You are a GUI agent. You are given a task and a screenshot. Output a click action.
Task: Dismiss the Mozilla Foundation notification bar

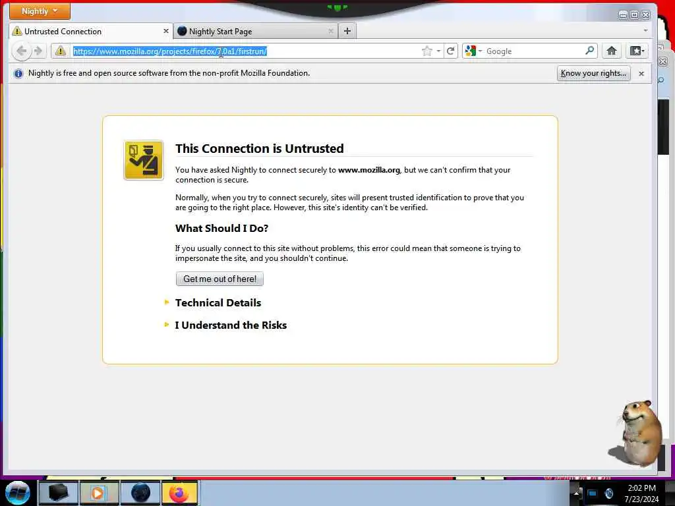[x=641, y=74]
